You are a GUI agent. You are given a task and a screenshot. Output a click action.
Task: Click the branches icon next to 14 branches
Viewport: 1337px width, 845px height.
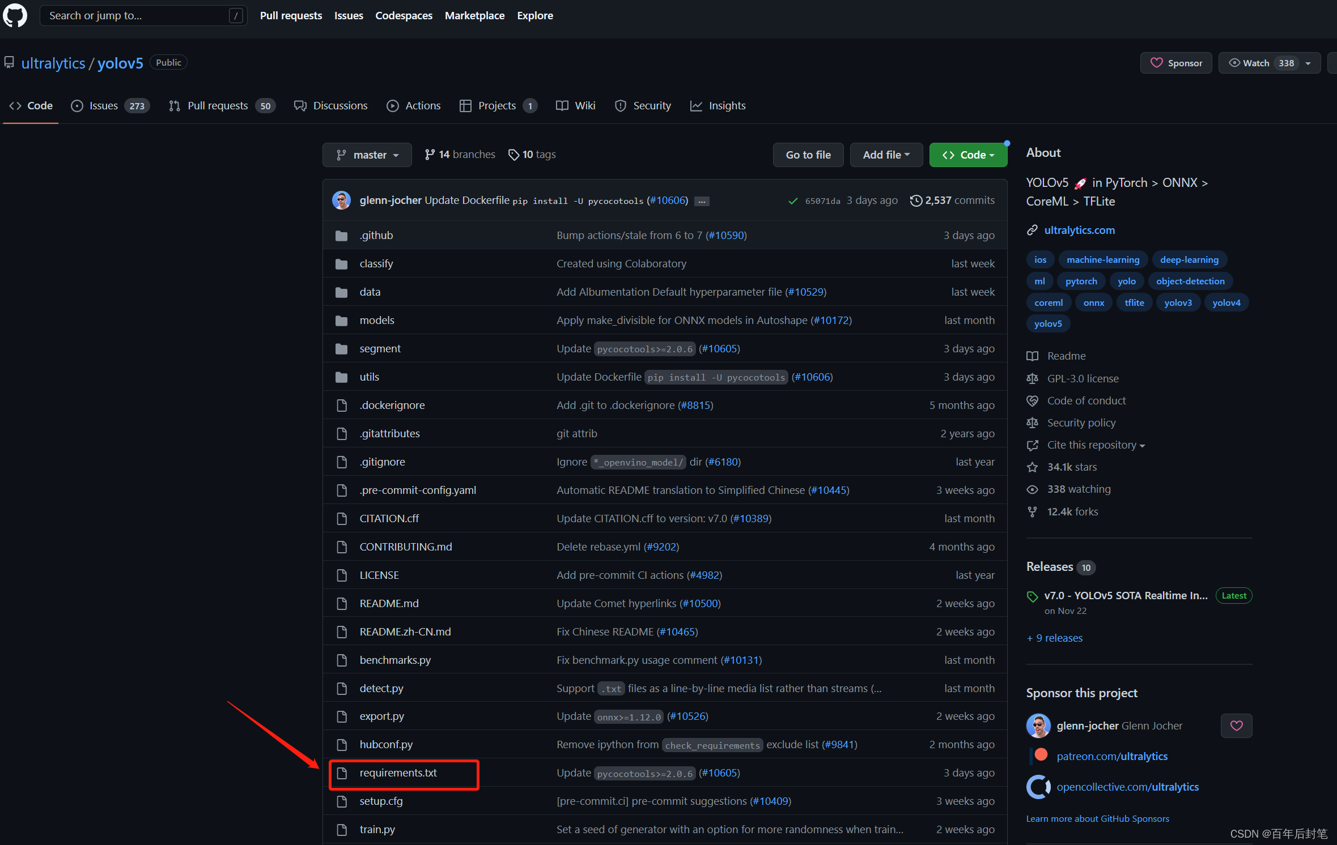(430, 155)
